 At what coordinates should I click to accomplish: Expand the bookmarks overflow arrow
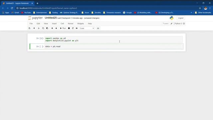pyautogui.click(x=191, y=13)
